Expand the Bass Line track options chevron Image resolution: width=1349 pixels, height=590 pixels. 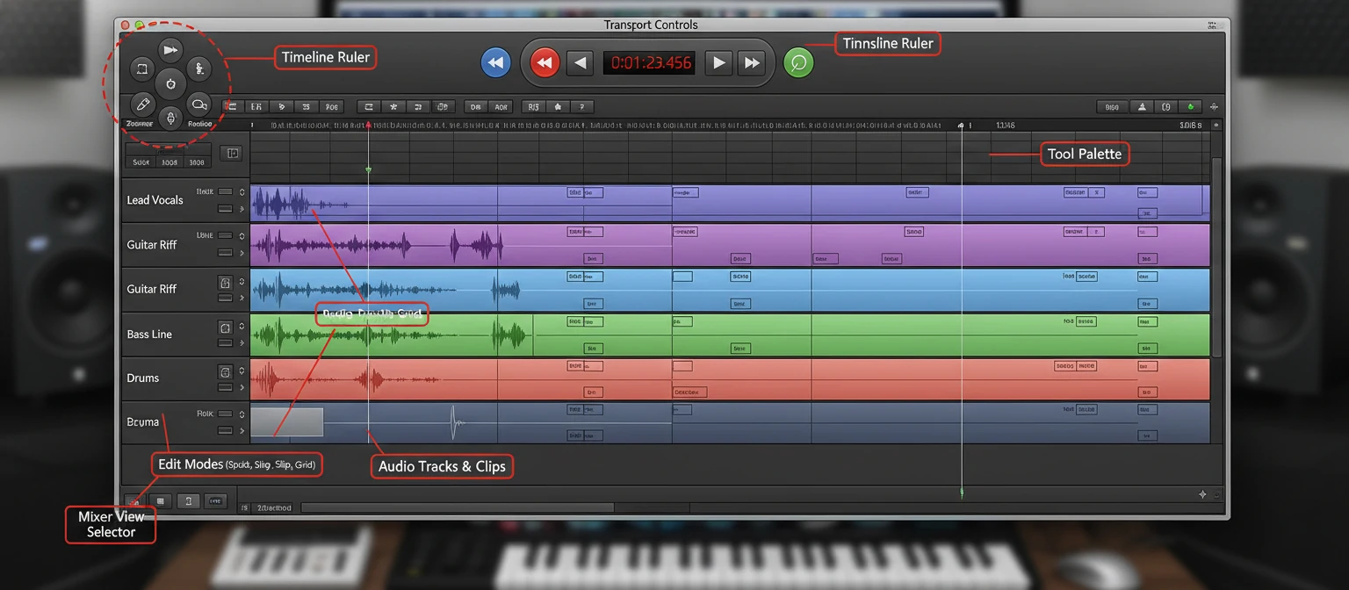[242, 342]
